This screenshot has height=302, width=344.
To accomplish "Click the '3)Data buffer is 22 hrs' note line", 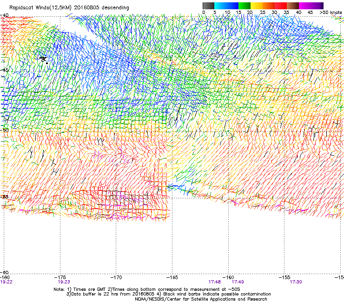I will [168, 294].
